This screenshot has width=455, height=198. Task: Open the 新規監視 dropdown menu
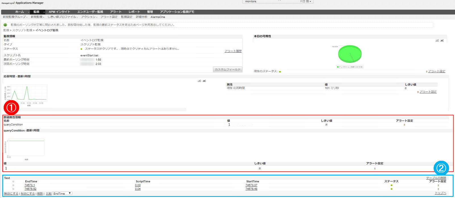[37, 17]
